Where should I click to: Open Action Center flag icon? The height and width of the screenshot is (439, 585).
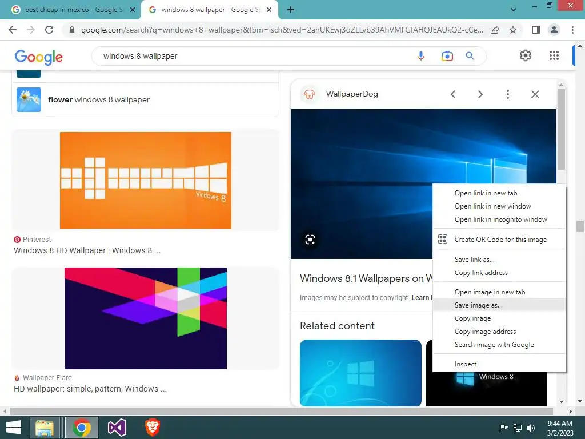point(503,428)
